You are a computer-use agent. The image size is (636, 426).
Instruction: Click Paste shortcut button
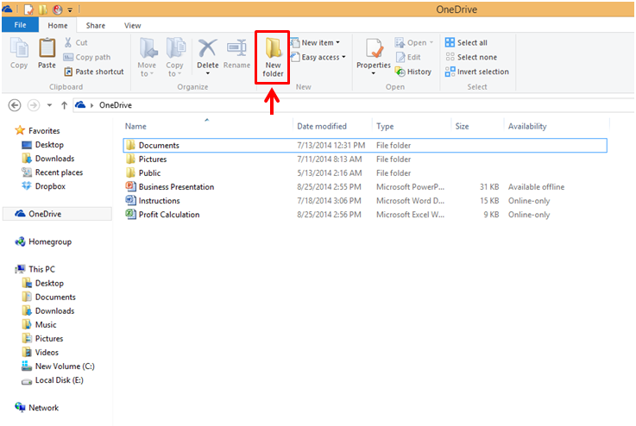[x=94, y=72]
